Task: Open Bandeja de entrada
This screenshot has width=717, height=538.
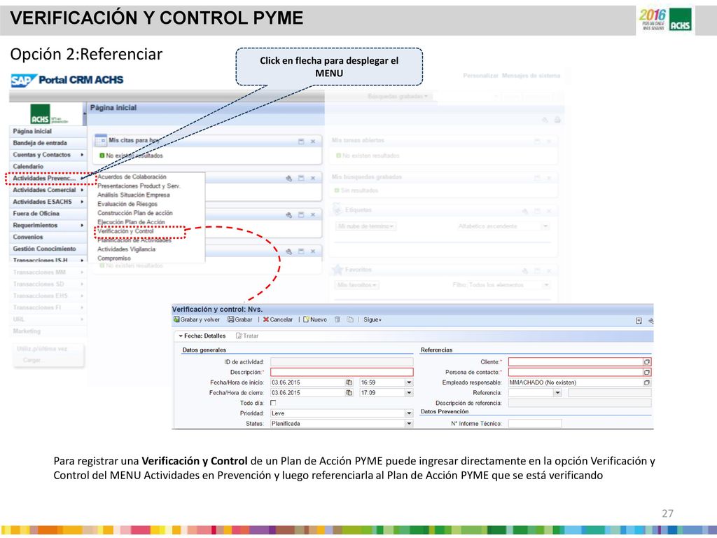Action: [x=48, y=143]
